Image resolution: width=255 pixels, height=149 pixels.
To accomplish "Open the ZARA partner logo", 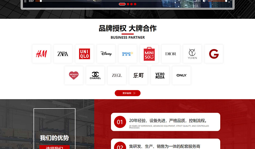I will [63, 54].
